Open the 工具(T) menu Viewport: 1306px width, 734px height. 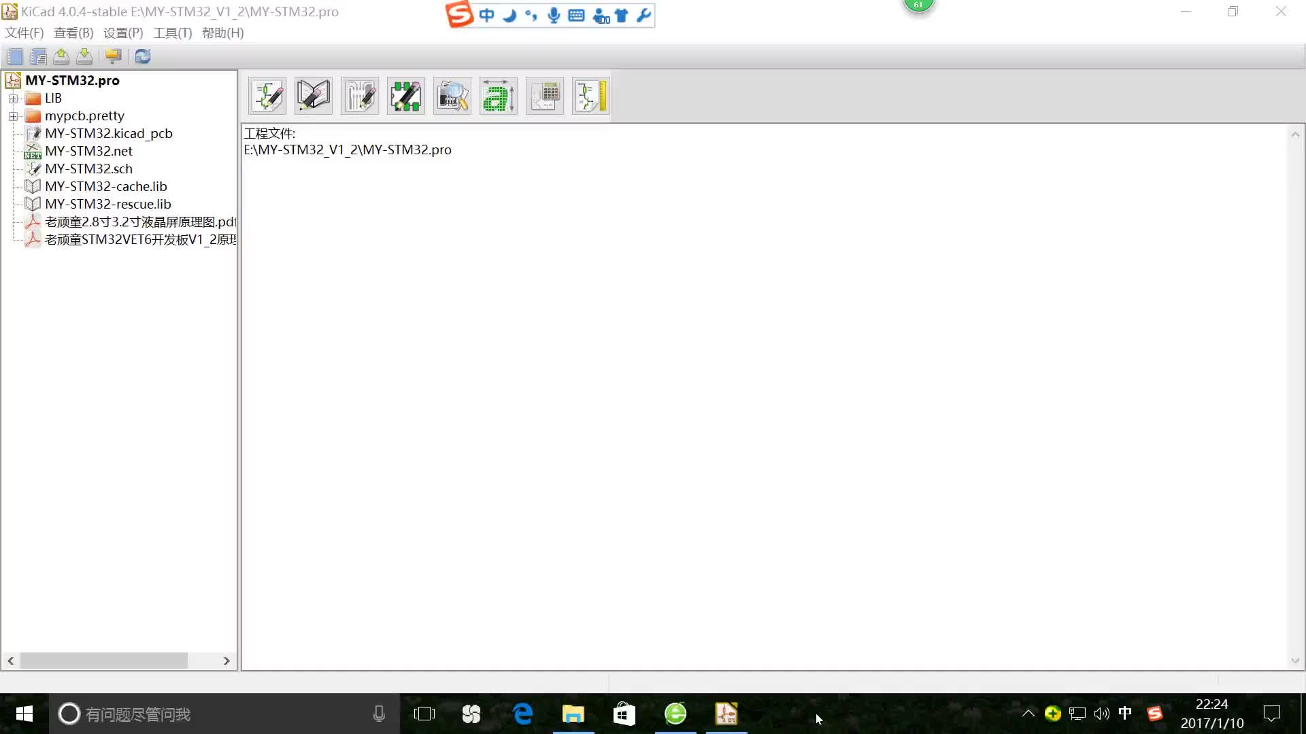(173, 33)
